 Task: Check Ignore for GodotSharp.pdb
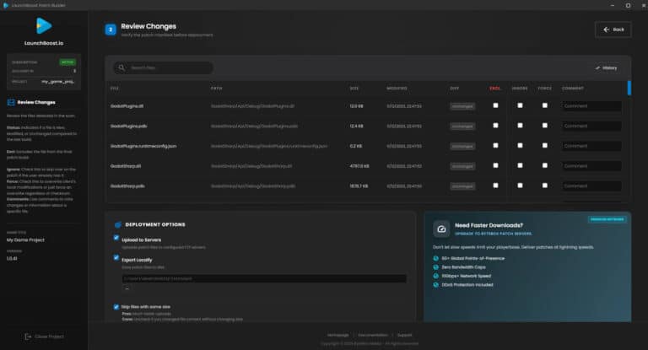click(520, 186)
